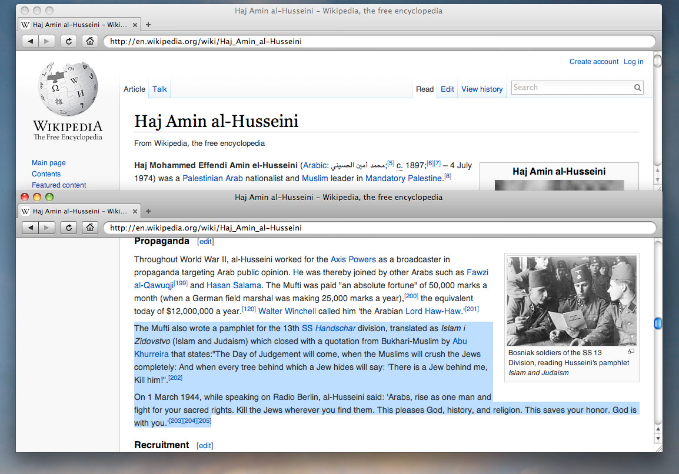This screenshot has height=474, width=679.
Task: Click the Home icon in the background window
Action: 89,41
